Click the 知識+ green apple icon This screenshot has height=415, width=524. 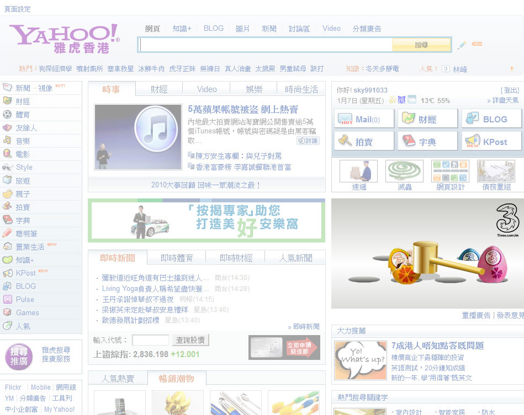7,260
